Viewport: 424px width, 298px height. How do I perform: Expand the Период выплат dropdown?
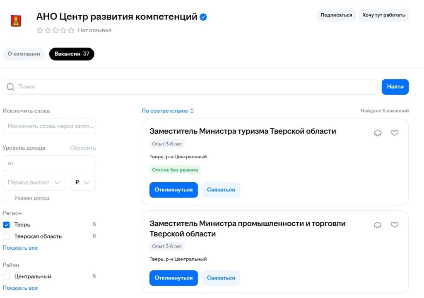34,182
